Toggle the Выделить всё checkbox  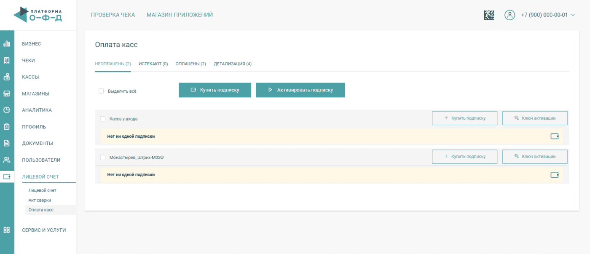point(101,91)
